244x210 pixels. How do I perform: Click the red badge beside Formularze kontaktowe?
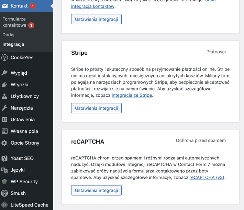31,25
